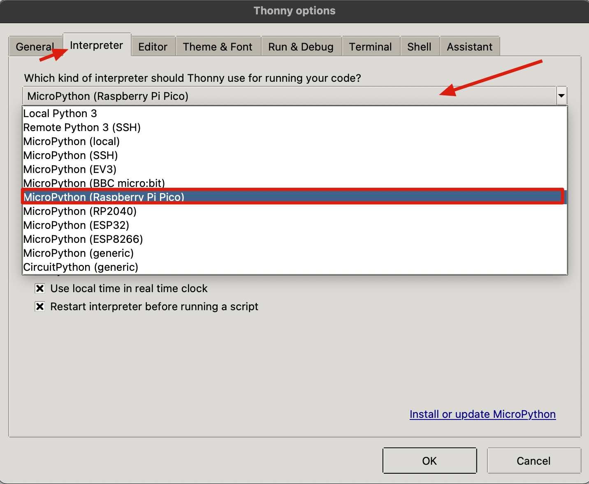Screen dimensions: 589x484
Task: Switch to the Run & Debug tab
Action: click(x=301, y=47)
